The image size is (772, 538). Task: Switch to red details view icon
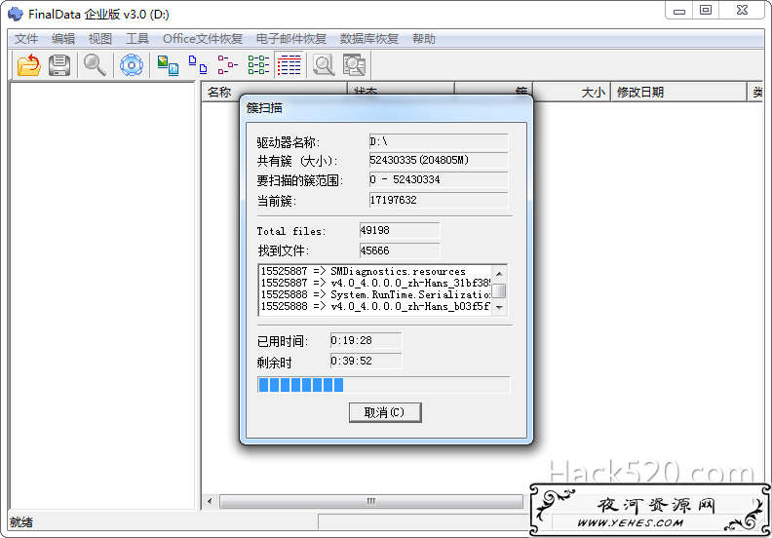pyautogui.click(x=289, y=65)
